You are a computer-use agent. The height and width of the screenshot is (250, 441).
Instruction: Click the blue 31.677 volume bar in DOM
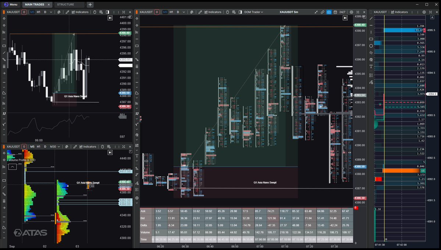coord(405,30)
